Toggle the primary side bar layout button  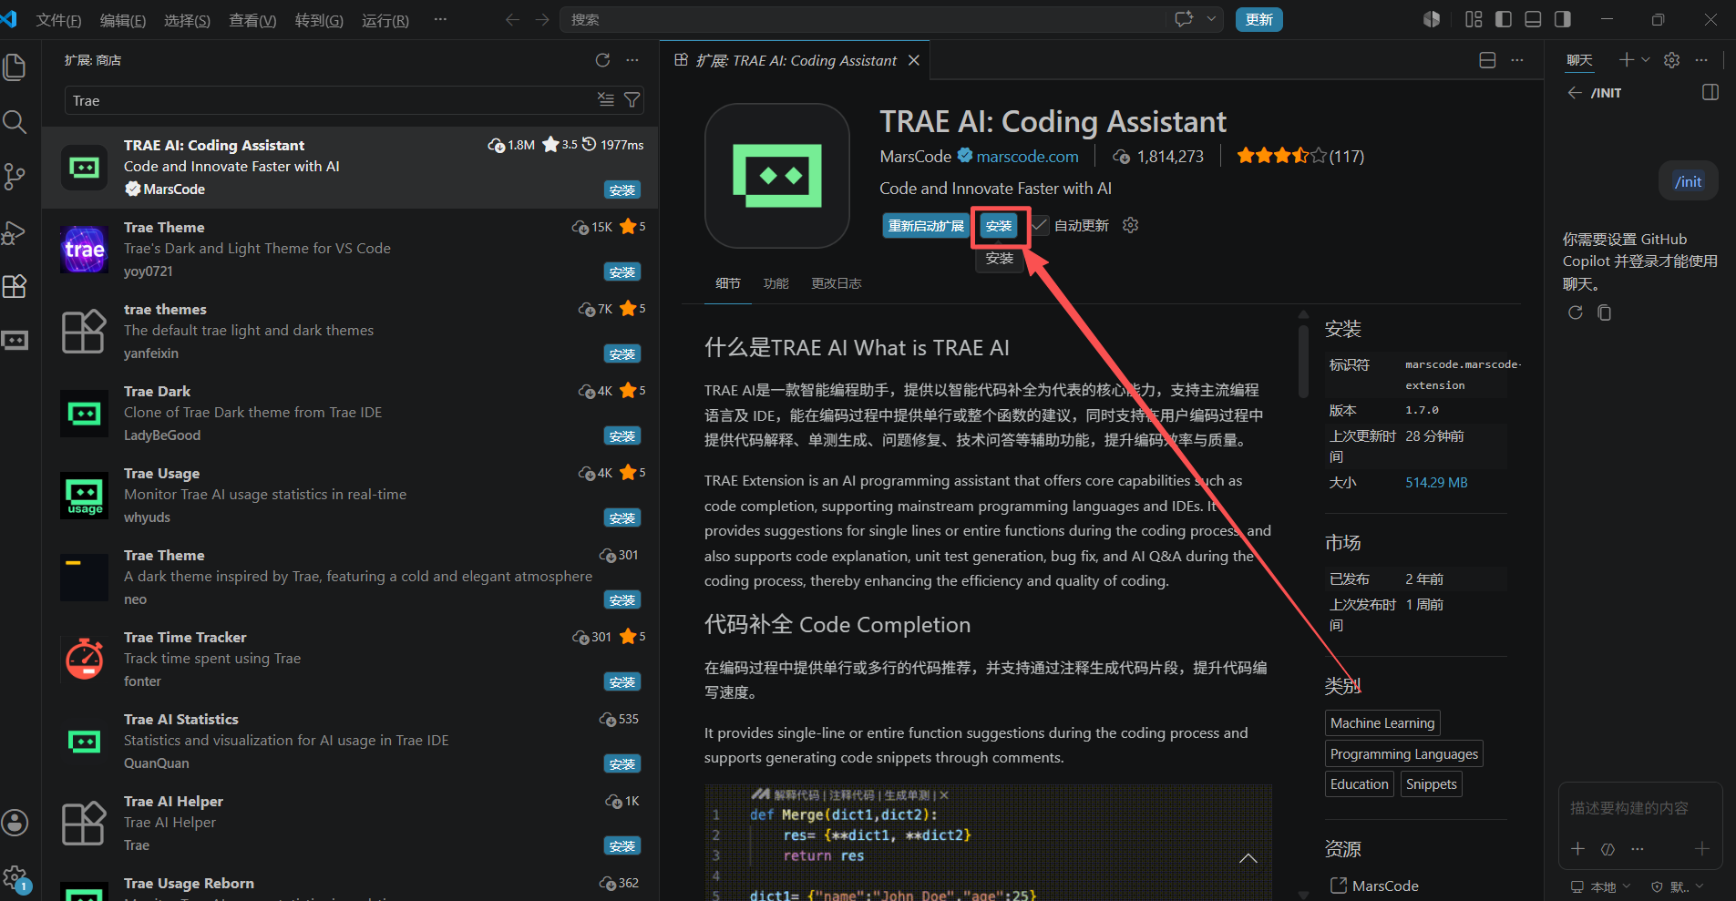(x=1504, y=19)
